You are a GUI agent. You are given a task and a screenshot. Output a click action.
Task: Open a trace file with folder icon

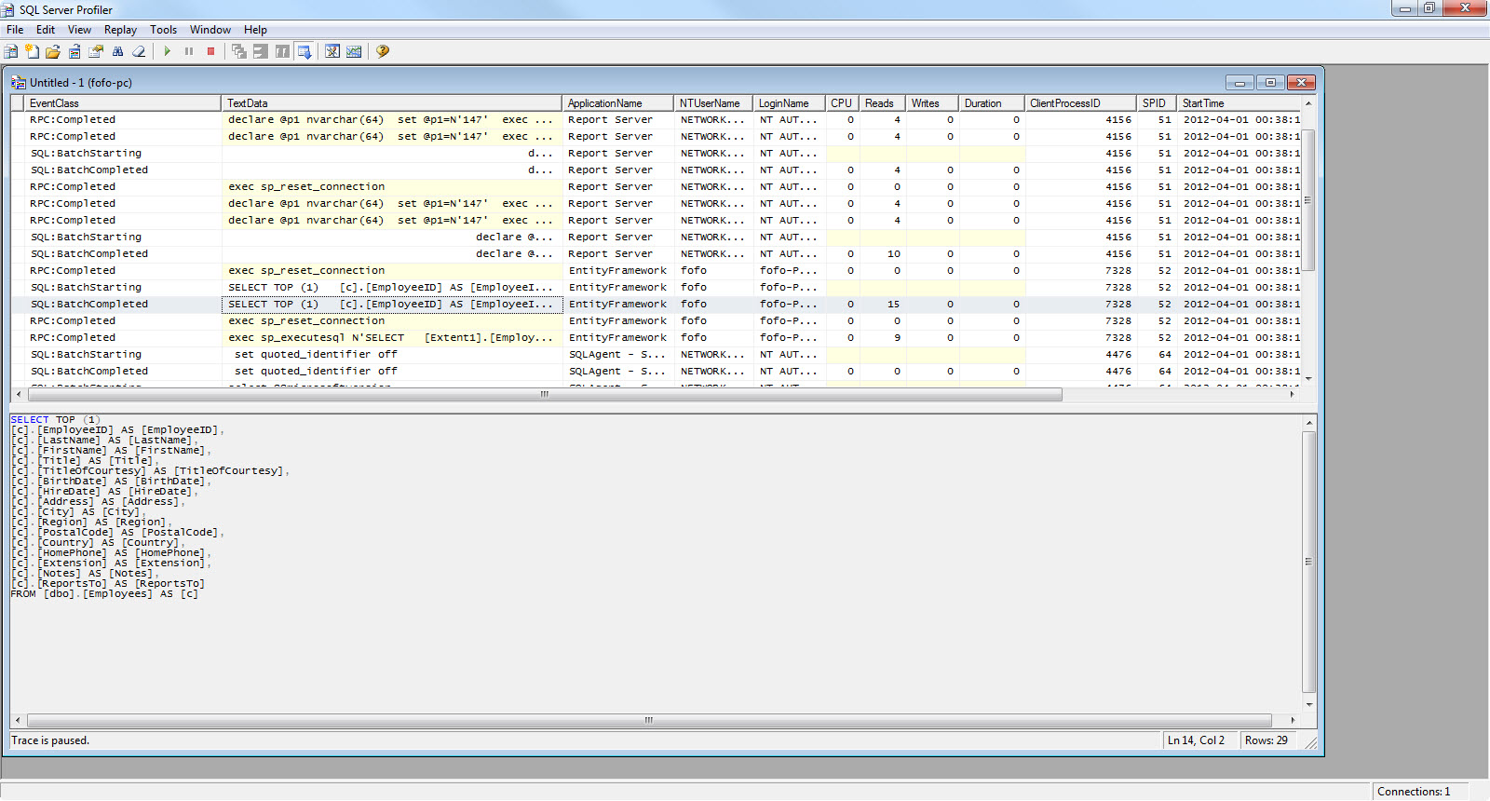click(53, 51)
